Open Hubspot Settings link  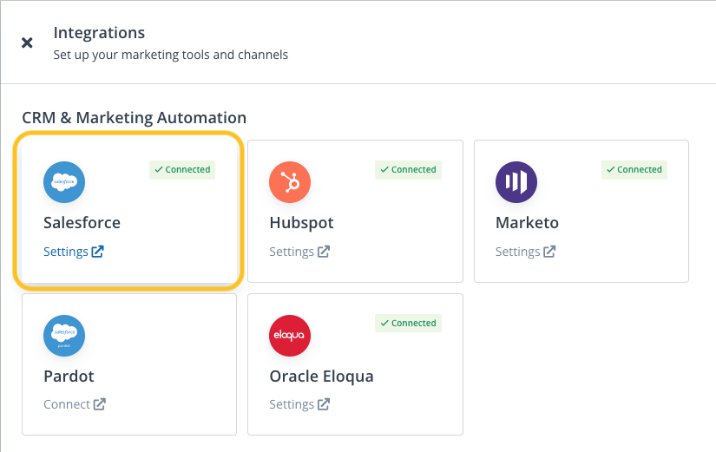(292, 252)
